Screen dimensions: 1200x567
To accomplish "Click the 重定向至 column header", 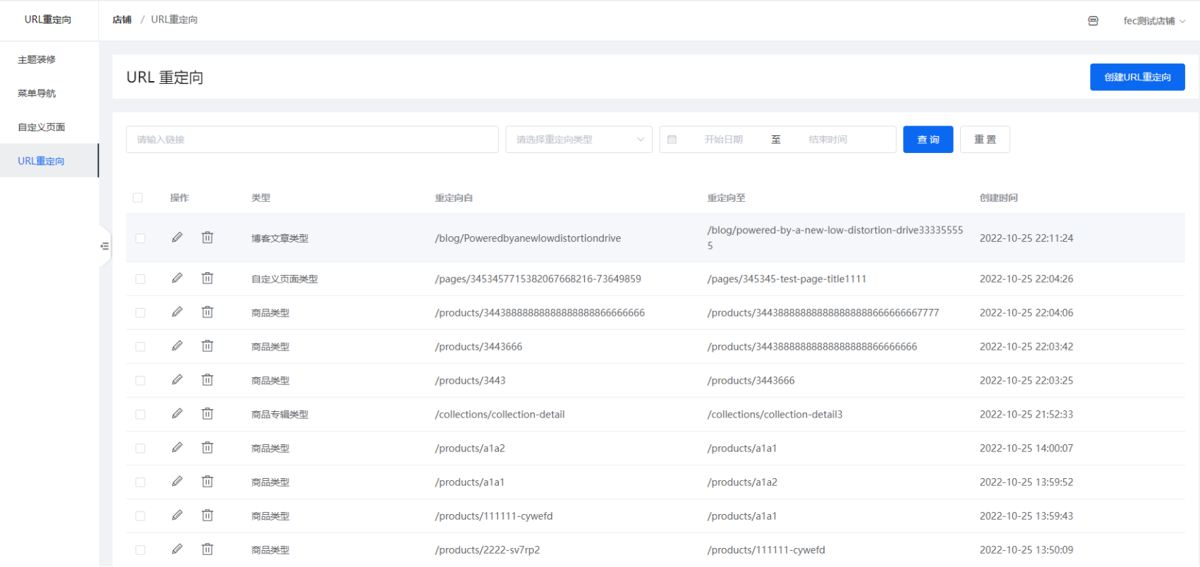I will tap(726, 197).
